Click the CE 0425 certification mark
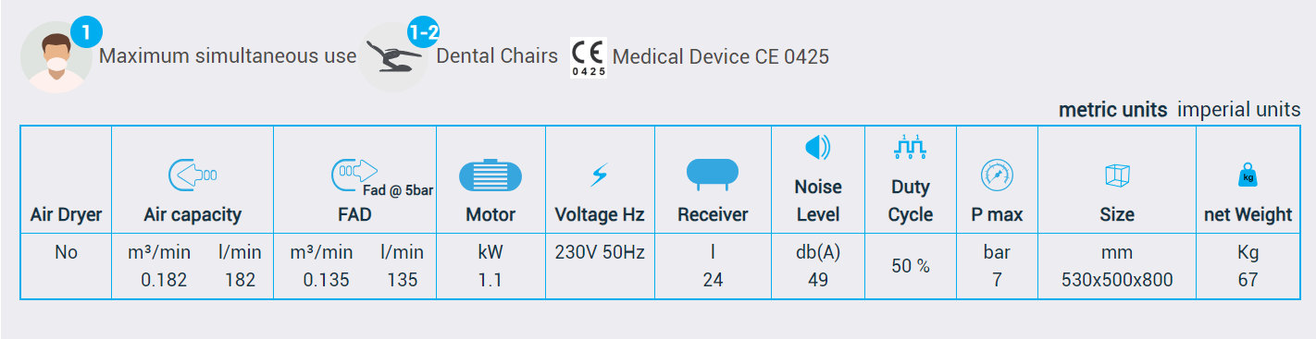The height and width of the screenshot is (339, 1316). tap(588, 57)
